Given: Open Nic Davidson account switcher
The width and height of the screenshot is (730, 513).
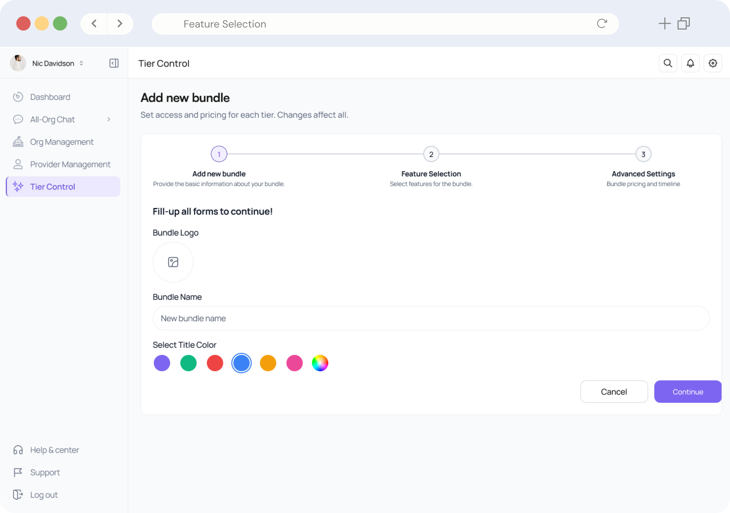Looking at the screenshot, I should [x=53, y=63].
